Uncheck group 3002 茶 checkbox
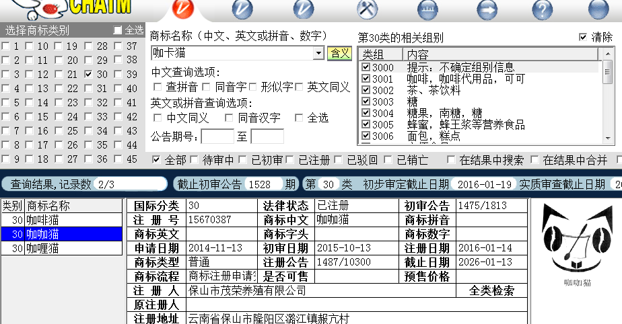Viewport: 622px width, 324px height. tap(366, 90)
